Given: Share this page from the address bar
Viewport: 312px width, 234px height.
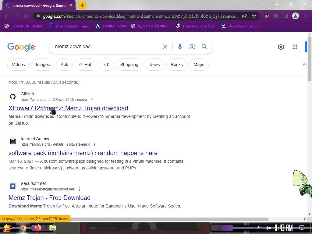Looking at the screenshot, I should tap(244, 16).
